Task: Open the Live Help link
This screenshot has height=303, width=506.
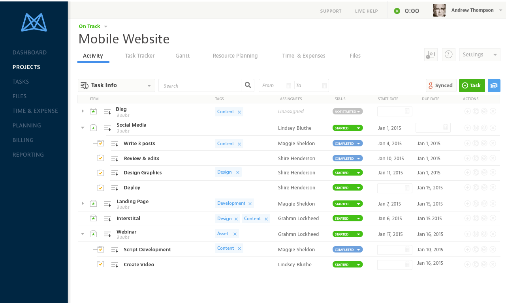Action: [x=366, y=11]
